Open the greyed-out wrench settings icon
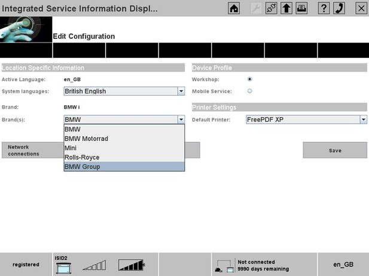 coord(256,8)
